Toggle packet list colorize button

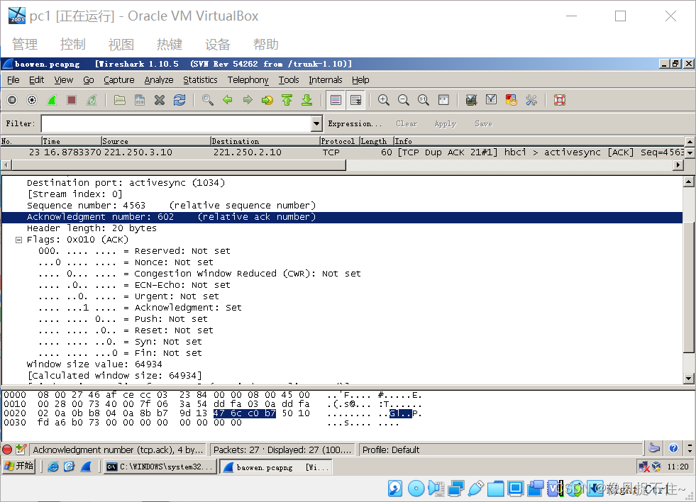coord(336,100)
